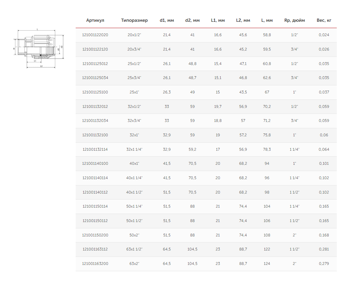Click article number 121001132012
The height and width of the screenshot is (286, 360).
click(95, 106)
